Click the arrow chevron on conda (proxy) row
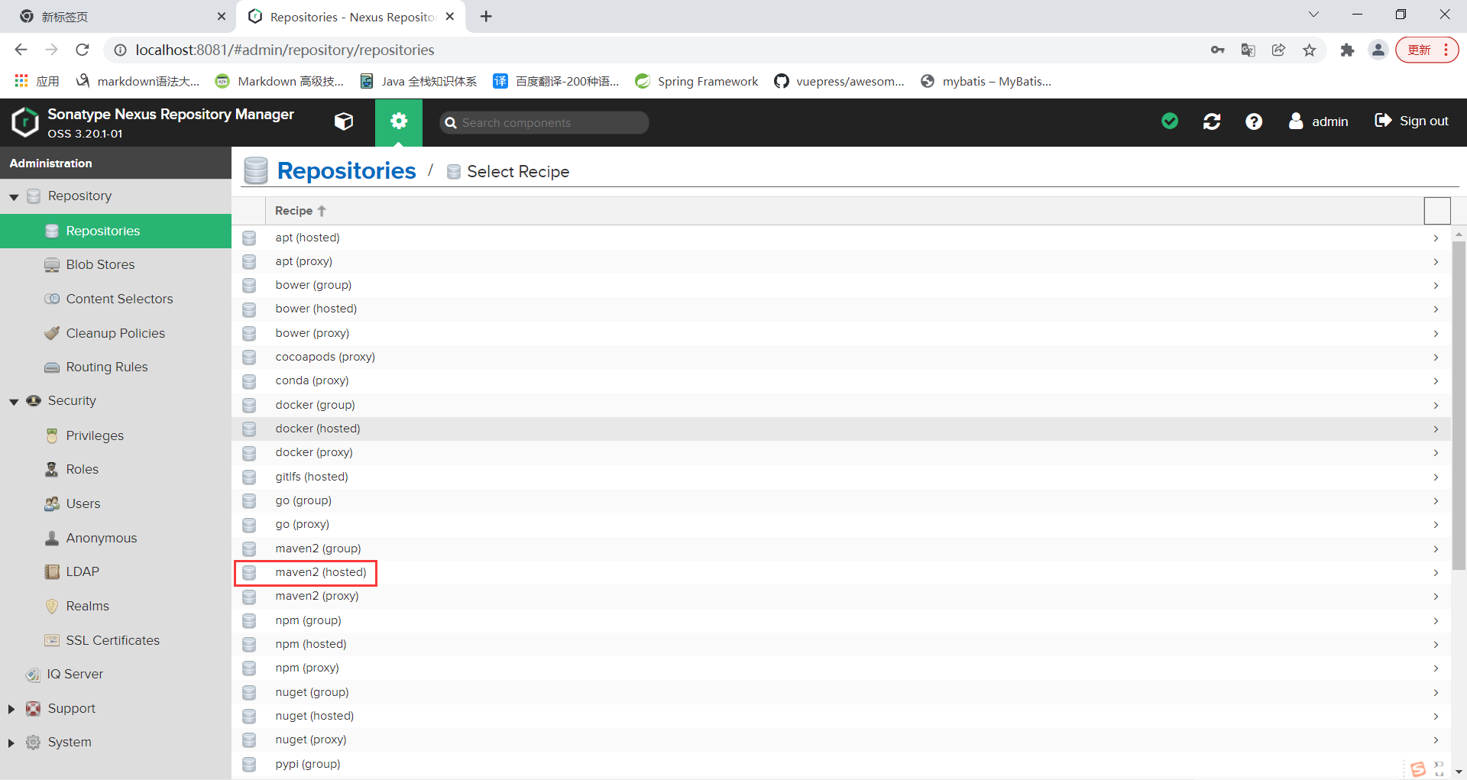The image size is (1467, 780). 1436,381
